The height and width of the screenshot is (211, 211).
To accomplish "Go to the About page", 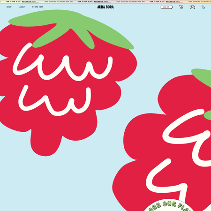I will [x=23, y=7].
